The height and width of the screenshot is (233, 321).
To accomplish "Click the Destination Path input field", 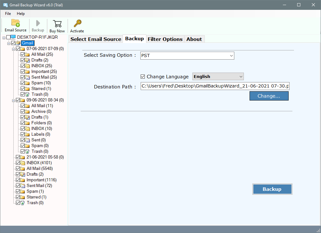I will pyautogui.click(x=215, y=86).
